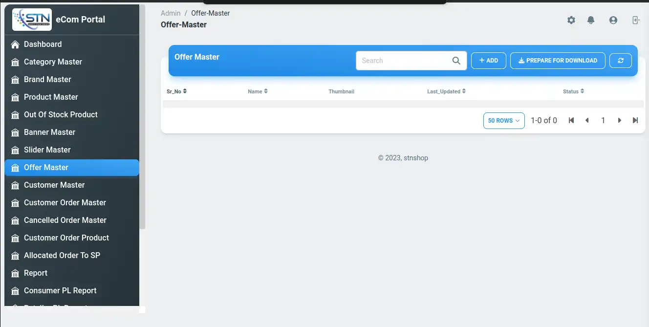Sort table by Status column
The height and width of the screenshot is (327, 649).
tap(573, 91)
